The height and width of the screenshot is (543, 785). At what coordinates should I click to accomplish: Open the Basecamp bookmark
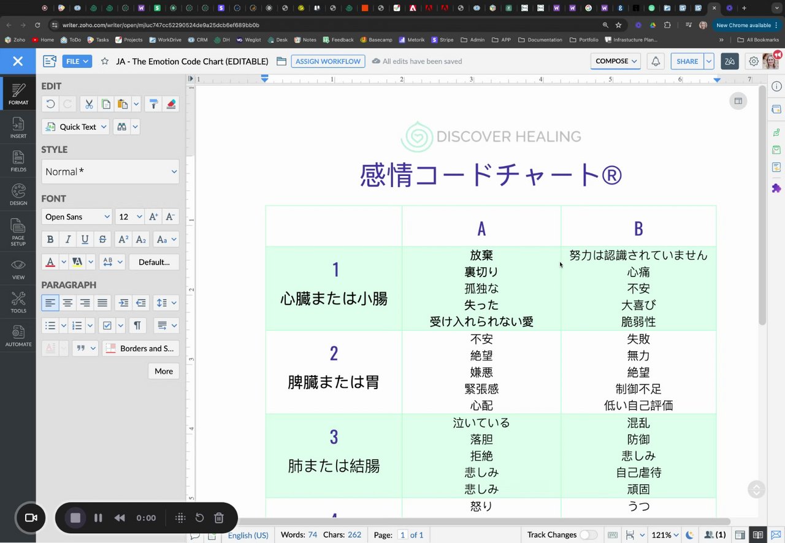coord(376,40)
